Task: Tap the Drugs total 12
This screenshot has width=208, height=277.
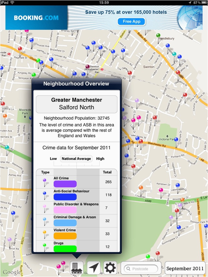Action: point(107,247)
